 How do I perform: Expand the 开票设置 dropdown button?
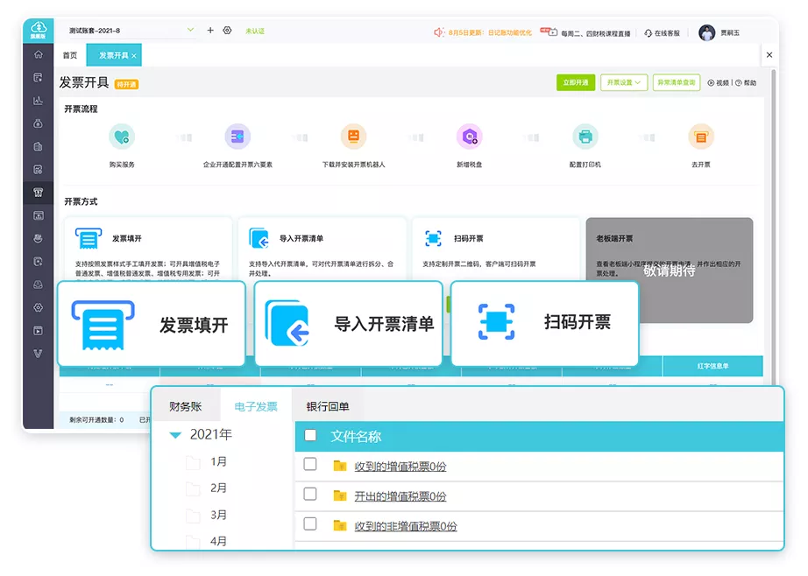coord(623,82)
